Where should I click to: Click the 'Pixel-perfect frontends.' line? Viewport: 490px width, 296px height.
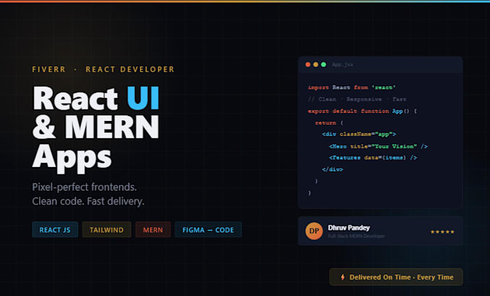[x=84, y=187]
